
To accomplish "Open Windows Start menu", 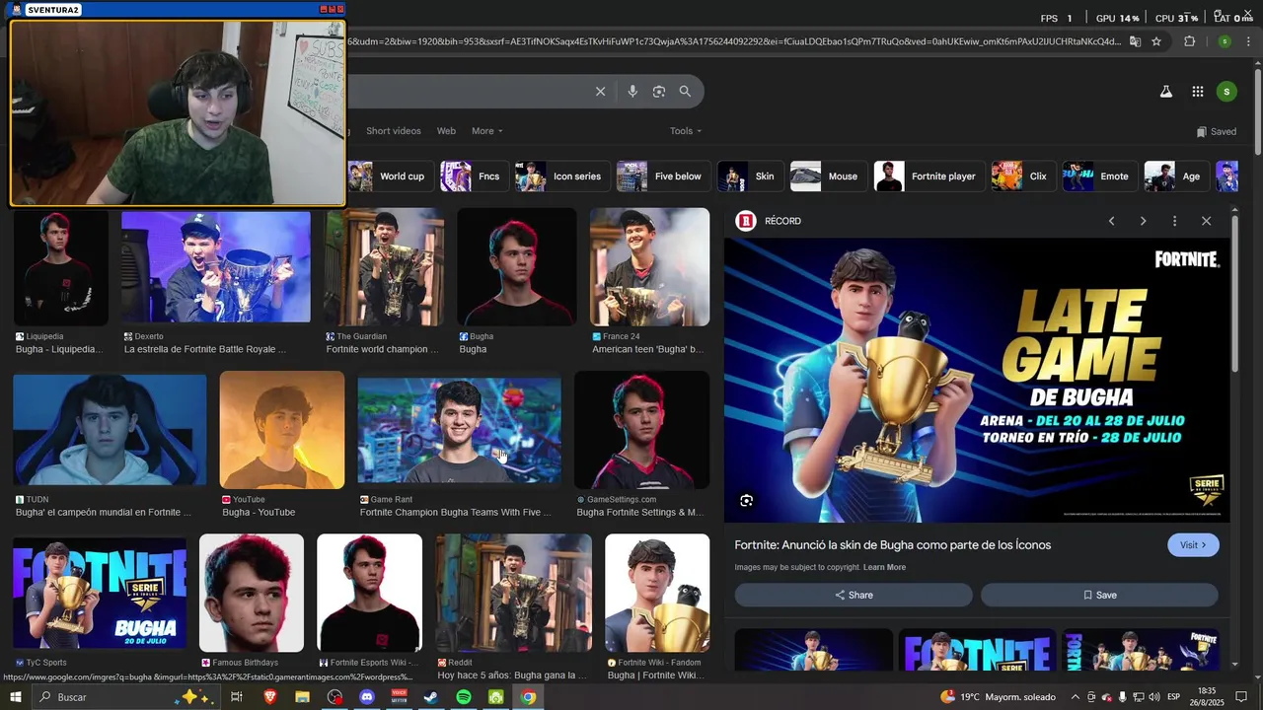I will coord(16,697).
